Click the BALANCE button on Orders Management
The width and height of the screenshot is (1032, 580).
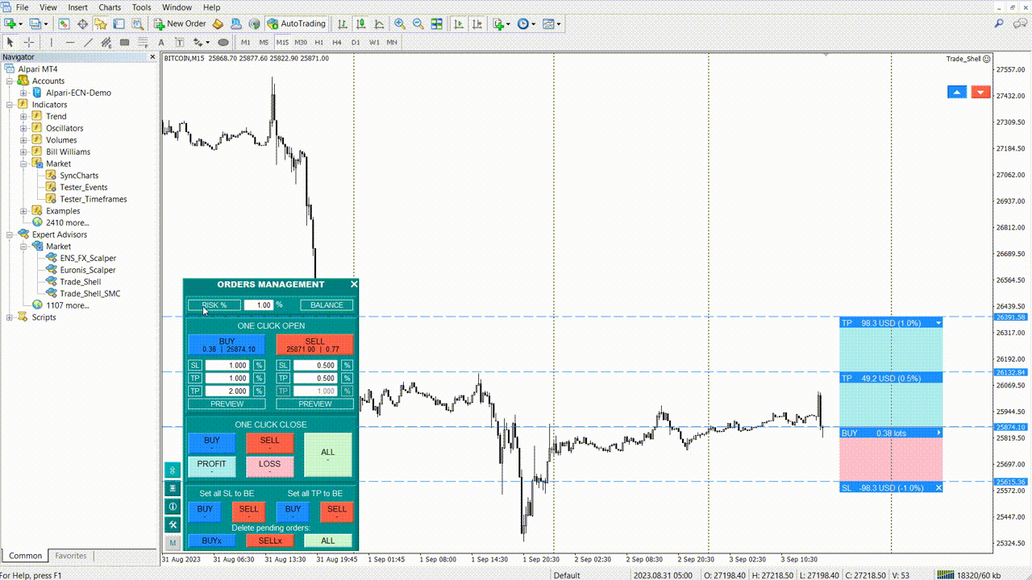click(x=326, y=304)
